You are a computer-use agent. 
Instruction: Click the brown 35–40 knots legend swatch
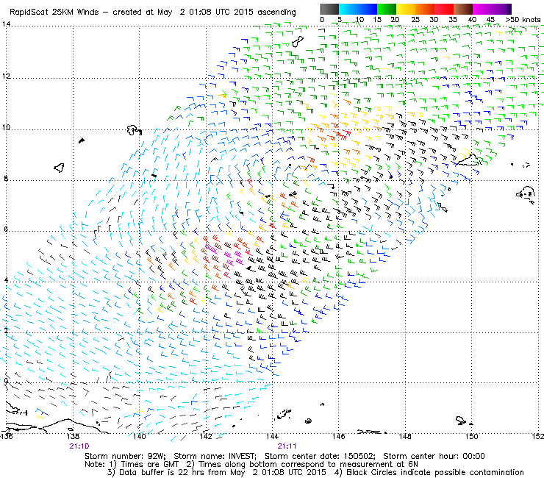(463, 9)
